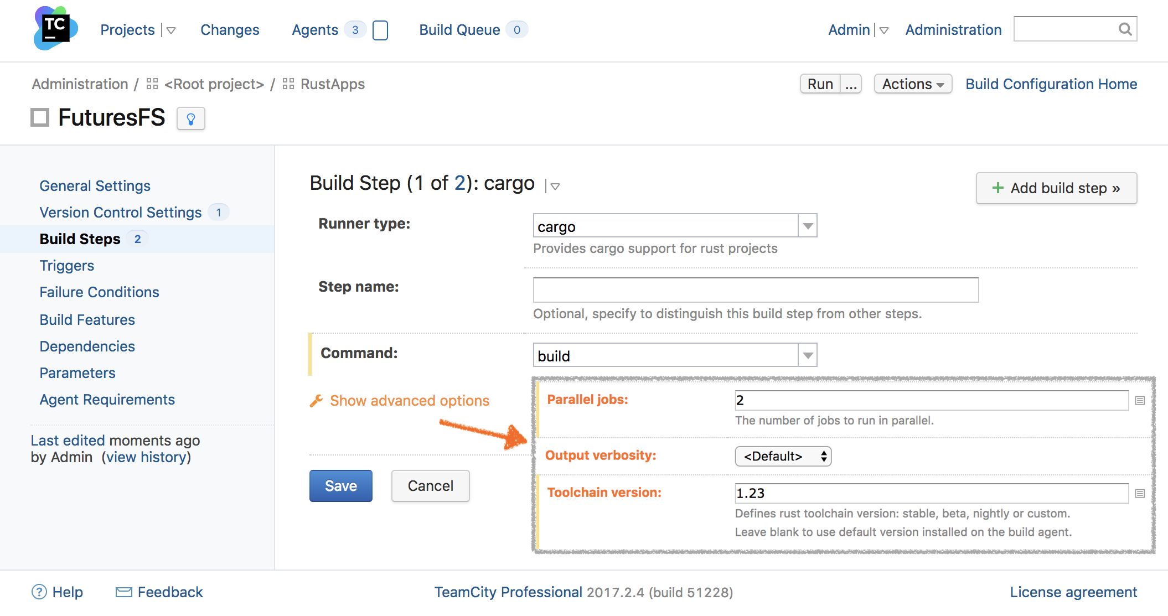Click the step number 2 link in title
Image resolution: width=1168 pixels, height=616 pixels.
click(x=460, y=183)
